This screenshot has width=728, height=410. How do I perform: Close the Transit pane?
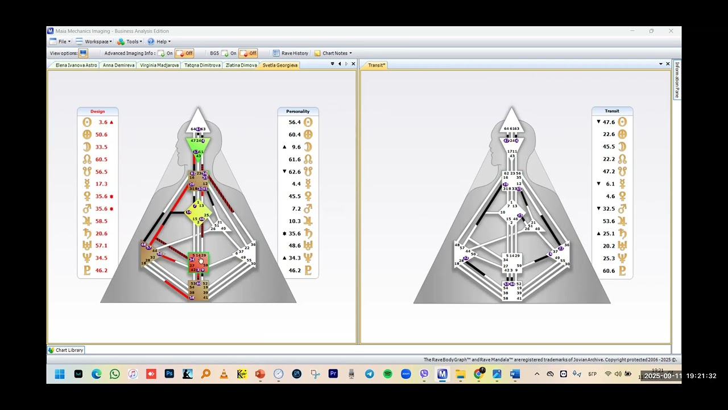pyautogui.click(x=668, y=64)
